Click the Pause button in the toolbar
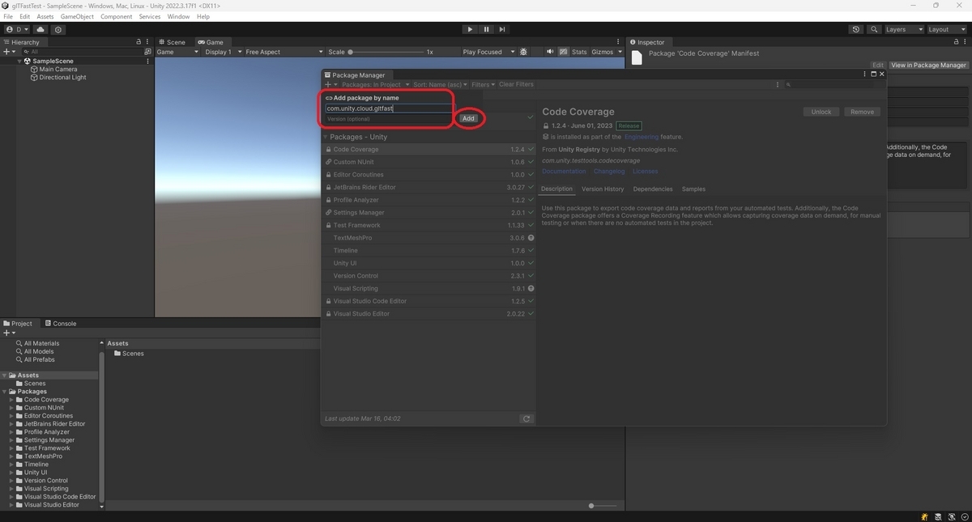 pos(486,29)
